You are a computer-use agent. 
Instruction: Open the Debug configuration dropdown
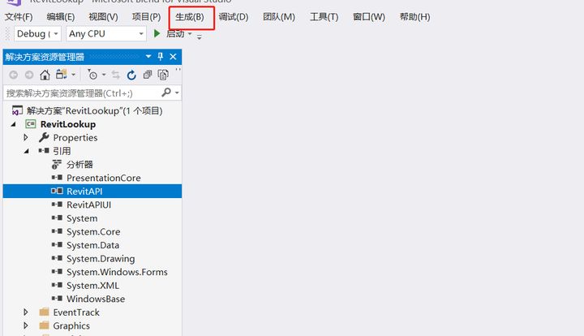37,34
